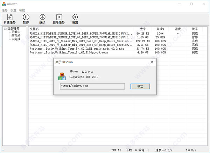210x153 pixels.
Task: Open the 设置 menu in menu bar
Action: 13,10
